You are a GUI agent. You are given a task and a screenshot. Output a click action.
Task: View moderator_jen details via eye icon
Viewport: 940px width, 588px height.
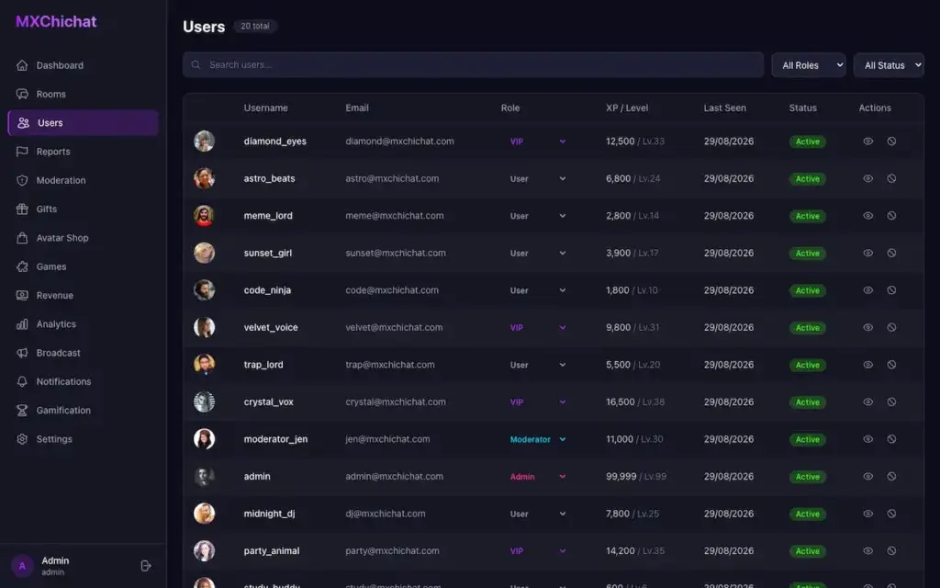tap(867, 439)
